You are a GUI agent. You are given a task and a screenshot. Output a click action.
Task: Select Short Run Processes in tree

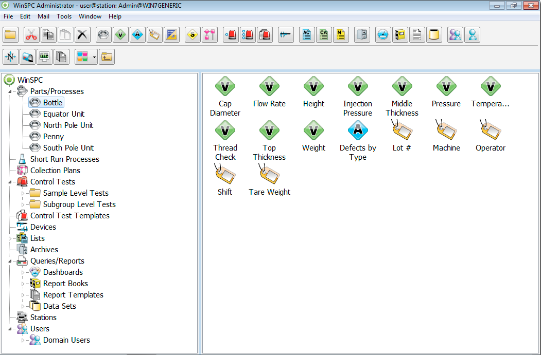point(64,159)
